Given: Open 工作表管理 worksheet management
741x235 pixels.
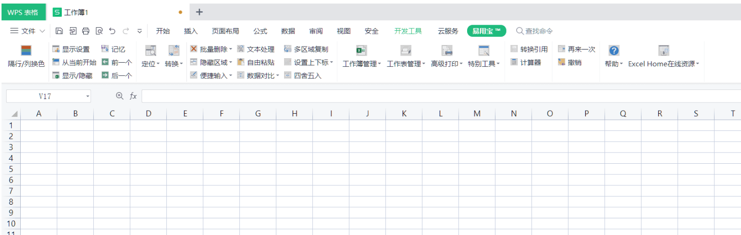Looking at the screenshot, I should coord(406,57).
